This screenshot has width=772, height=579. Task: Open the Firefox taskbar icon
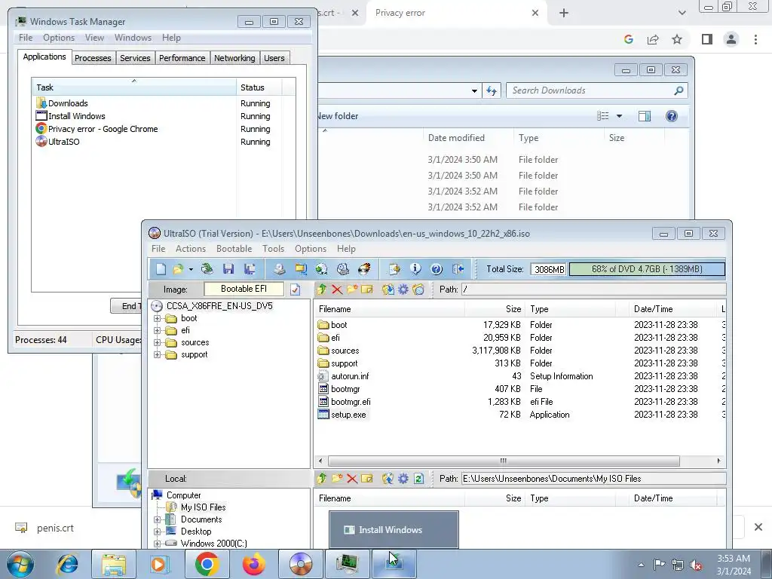253,564
